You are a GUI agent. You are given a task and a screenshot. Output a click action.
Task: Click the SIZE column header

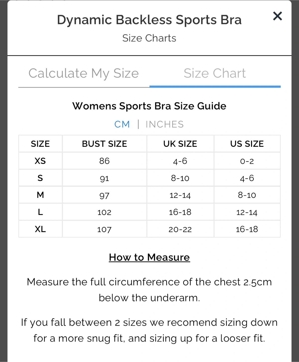pyautogui.click(x=40, y=144)
